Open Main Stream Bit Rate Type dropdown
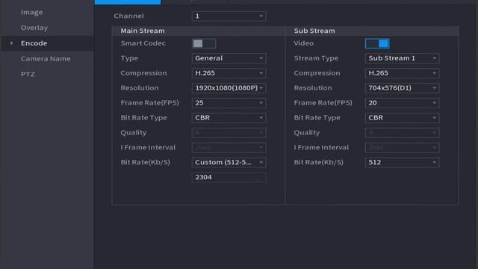This screenshot has height=269, width=478. tap(229, 118)
